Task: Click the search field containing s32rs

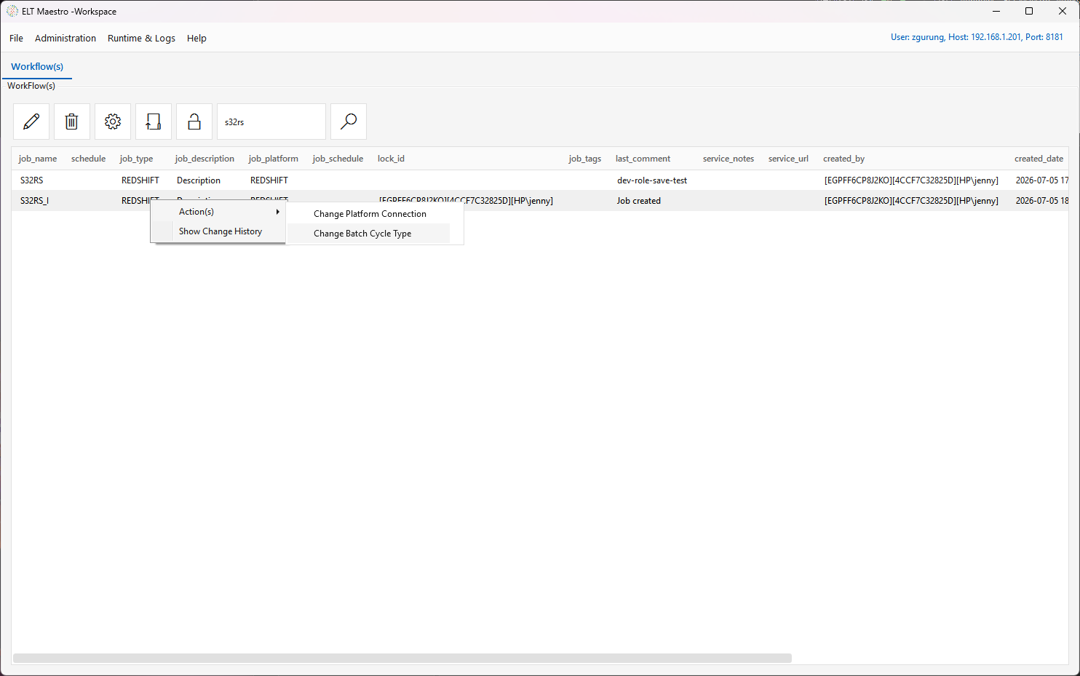Action: pyautogui.click(x=271, y=122)
